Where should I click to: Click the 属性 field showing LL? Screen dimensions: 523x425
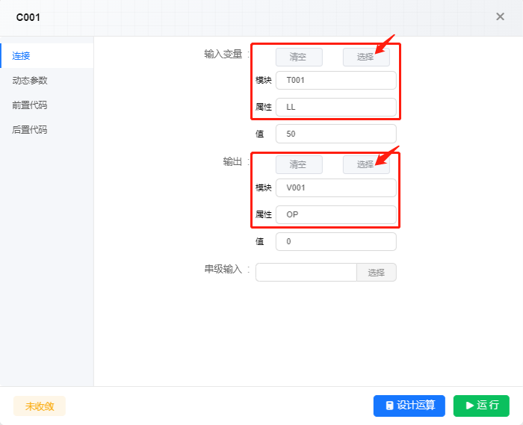pyautogui.click(x=336, y=107)
